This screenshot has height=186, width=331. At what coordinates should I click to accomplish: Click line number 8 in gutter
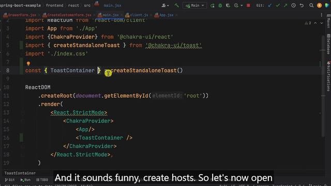(8, 70)
